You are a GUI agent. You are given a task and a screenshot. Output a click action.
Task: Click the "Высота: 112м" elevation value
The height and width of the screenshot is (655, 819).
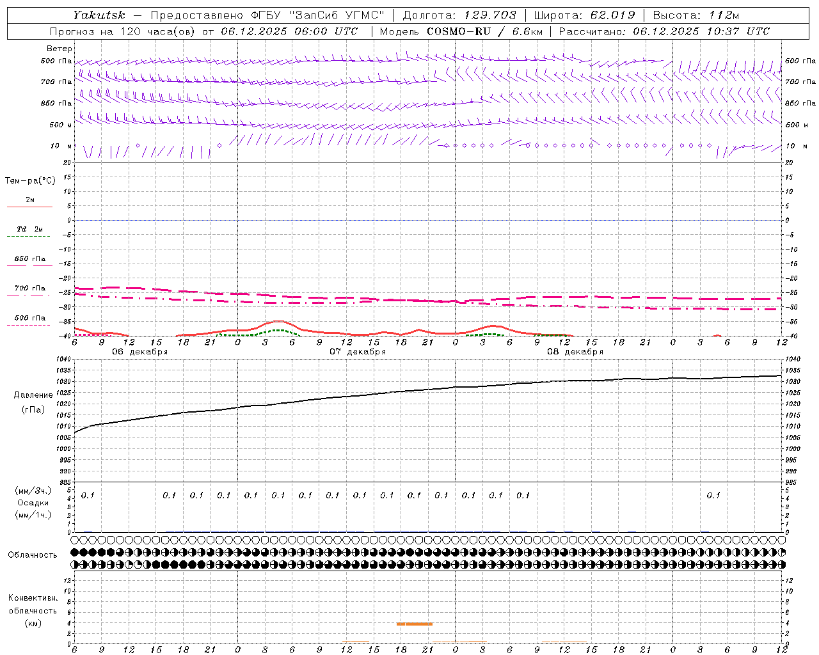pyautogui.click(x=697, y=15)
